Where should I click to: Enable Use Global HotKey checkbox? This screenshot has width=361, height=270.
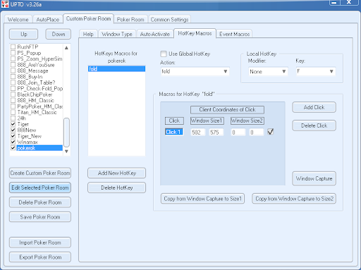164,54
